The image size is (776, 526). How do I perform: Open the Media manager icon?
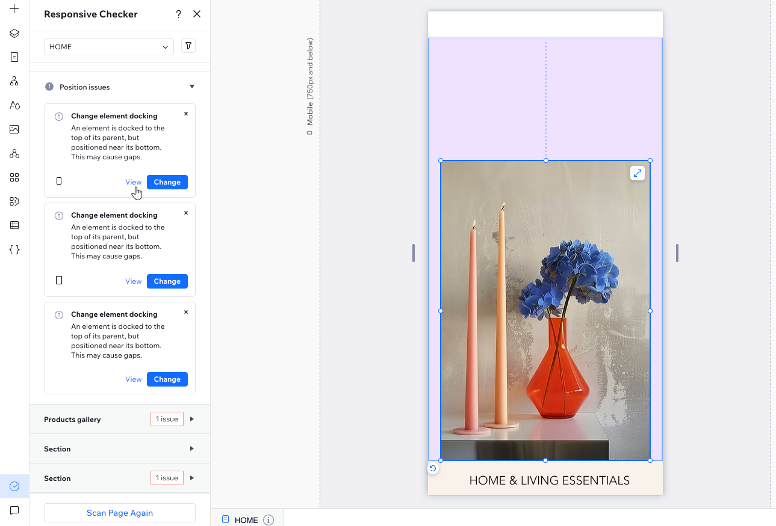pyautogui.click(x=14, y=129)
